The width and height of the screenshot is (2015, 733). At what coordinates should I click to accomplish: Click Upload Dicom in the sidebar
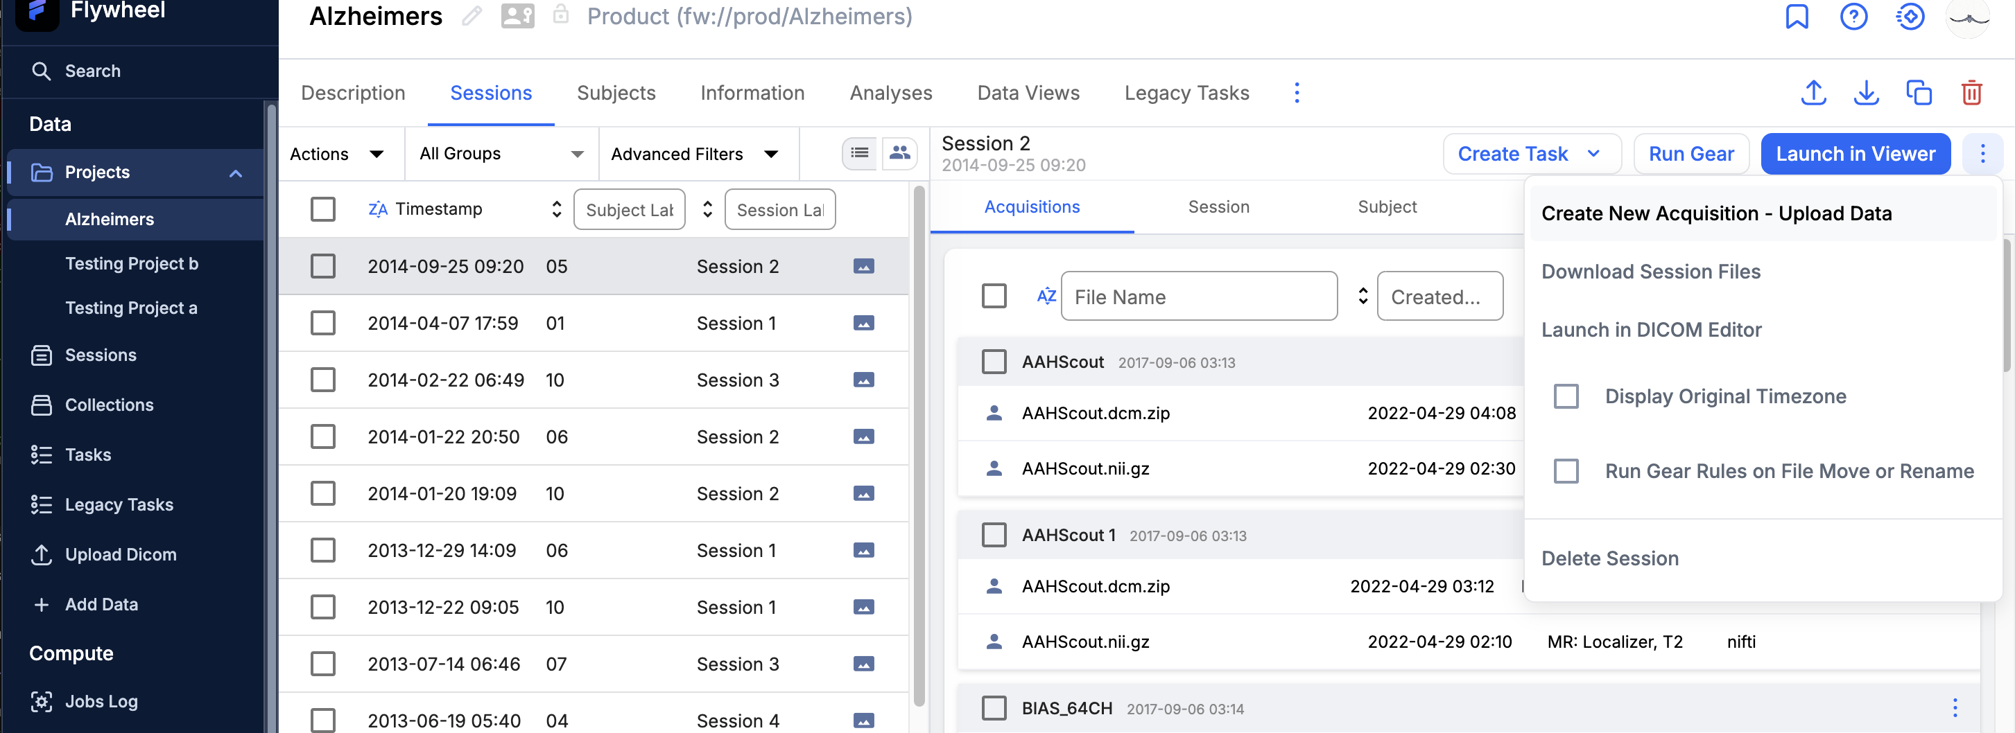pyautogui.click(x=121, y=555)
